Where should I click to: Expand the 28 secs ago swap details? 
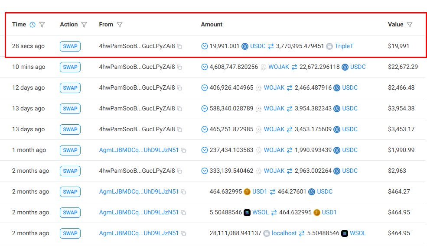(205, 46)
